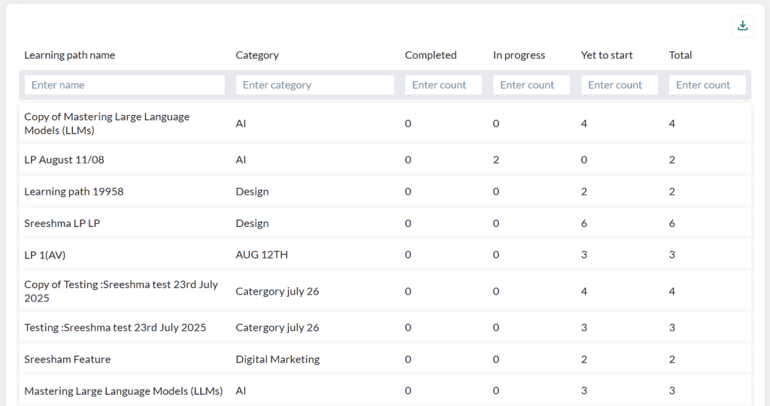
Task: Click AI category of LP August 11/08
Action: 241,159
